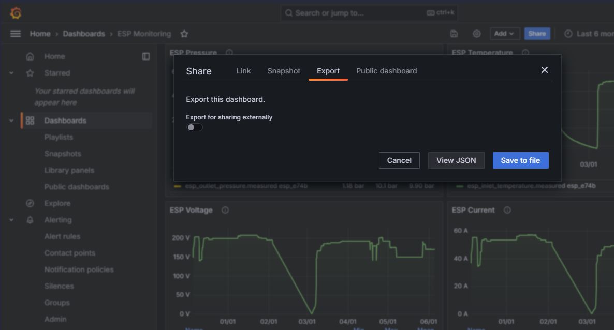Viewport: 614px width, 330px height.
Task: Enable Export for sharing externally toggle
Action: coord(195,127)
